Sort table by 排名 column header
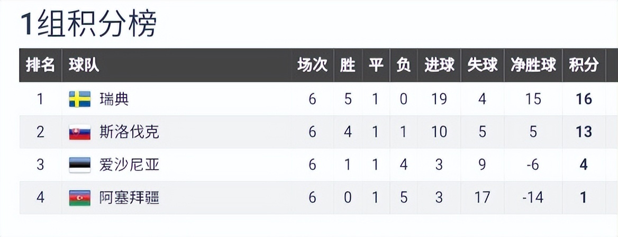This screenshot has width=618, height=237. click(40, 65)
